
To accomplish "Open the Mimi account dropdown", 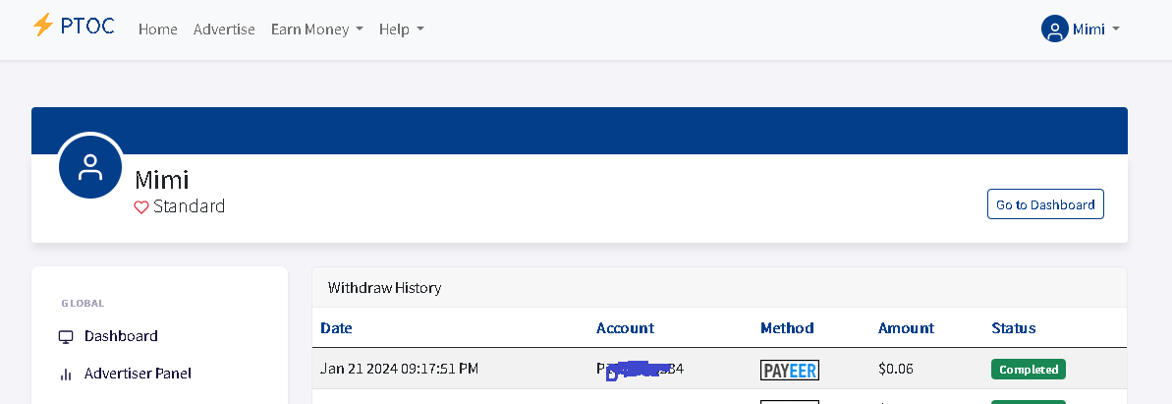I will click(x=1081, y=29).
